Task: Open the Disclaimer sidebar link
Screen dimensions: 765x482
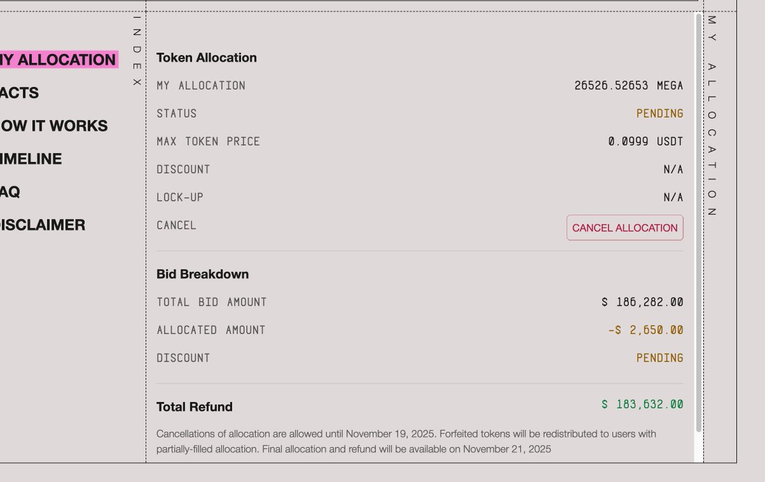Action: click(43, 225)
